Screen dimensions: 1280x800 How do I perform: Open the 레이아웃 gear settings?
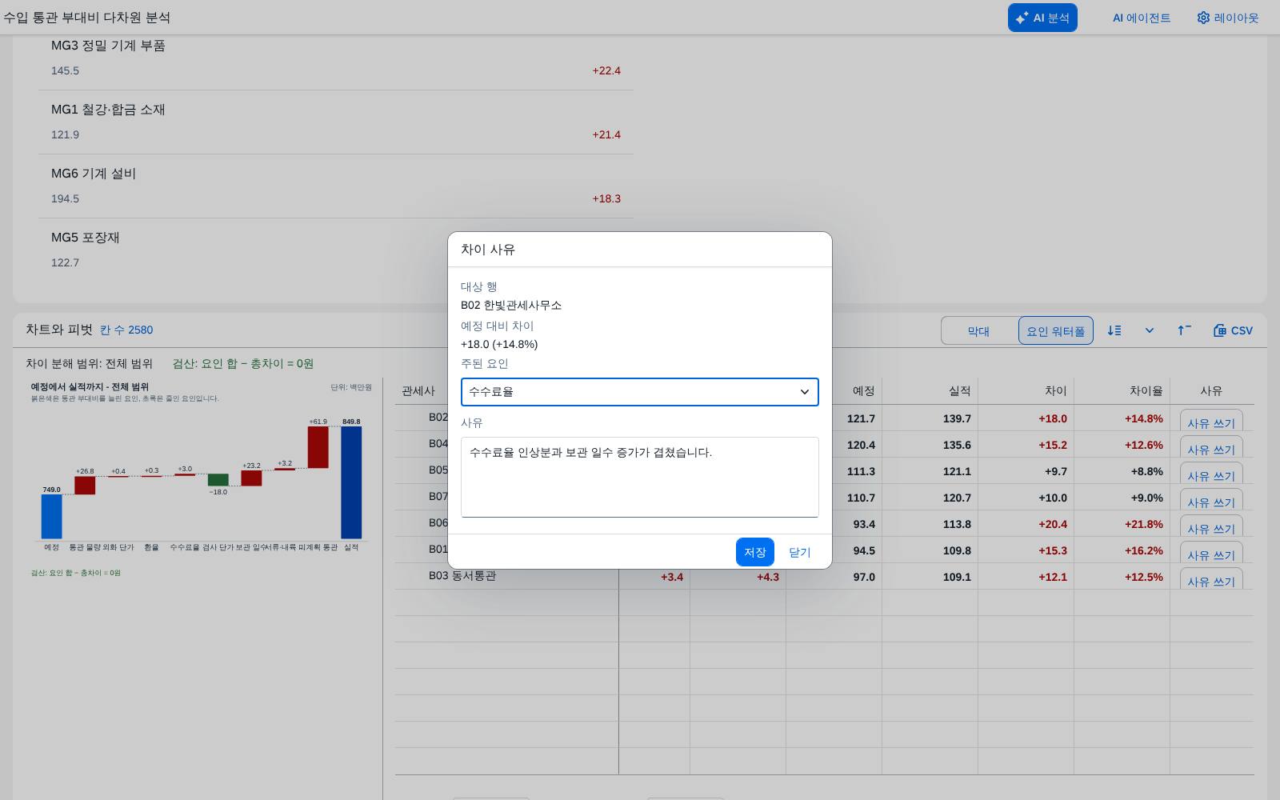pos(1227,18)
